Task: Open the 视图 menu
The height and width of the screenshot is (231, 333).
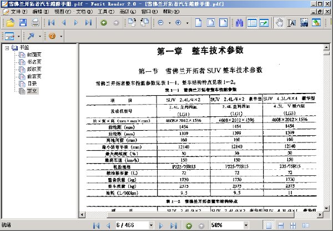Action: tap(62, 12)
